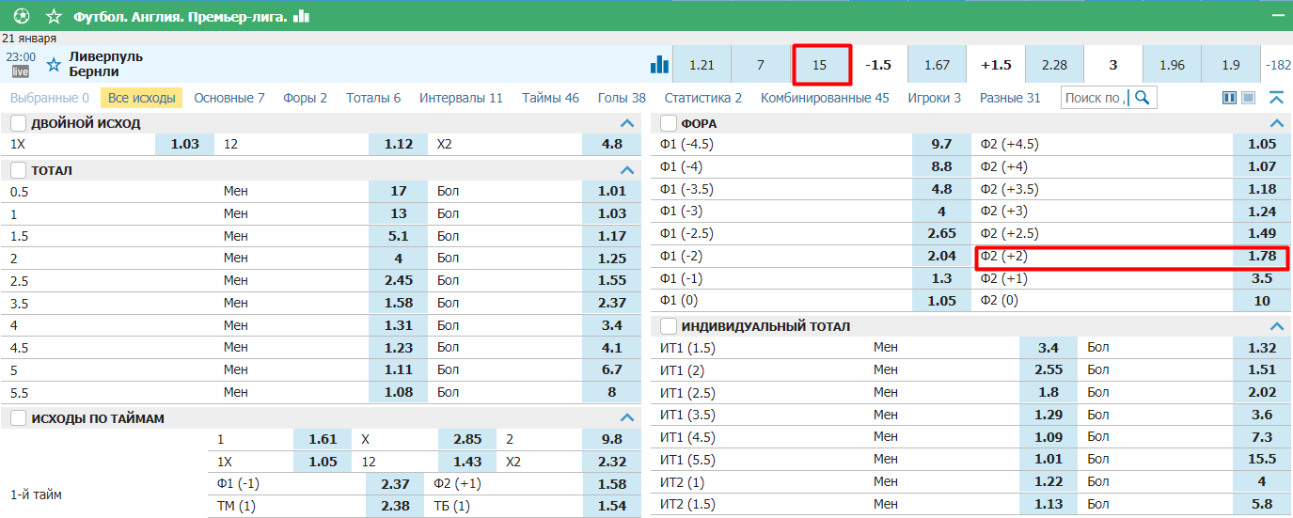Tick the ФОРА section checkbox
This screenshot has width=1293, height=518.
coord(669,123)
